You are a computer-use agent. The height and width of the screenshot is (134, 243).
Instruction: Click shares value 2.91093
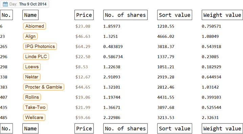coord(112,77)
